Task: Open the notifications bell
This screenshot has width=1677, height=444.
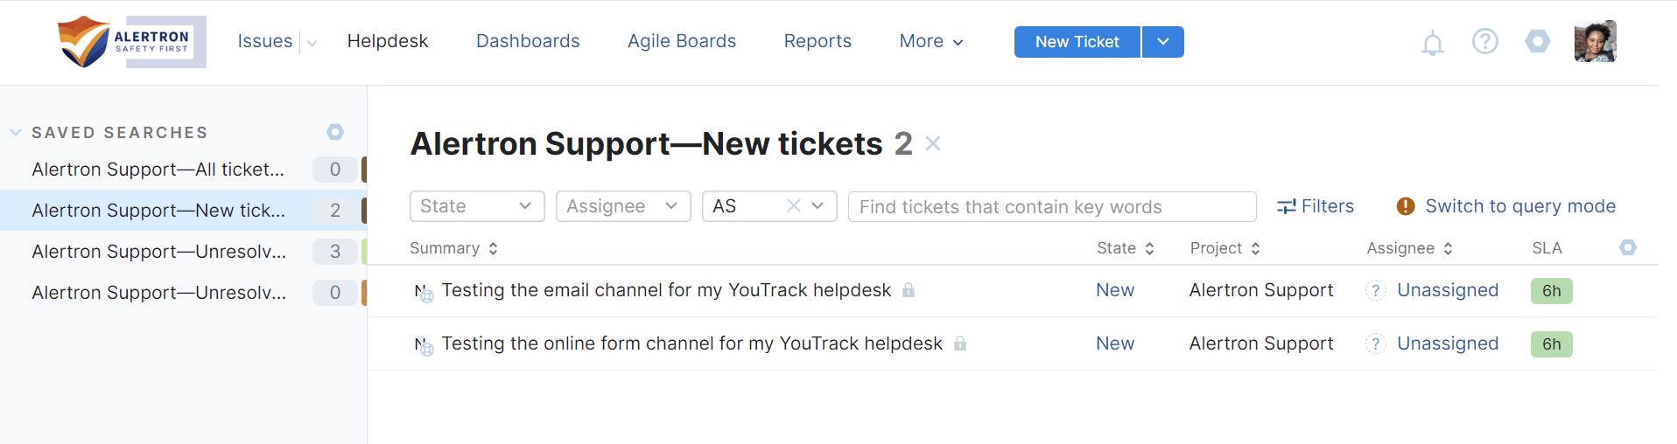Action: (x=1433, y=42)
